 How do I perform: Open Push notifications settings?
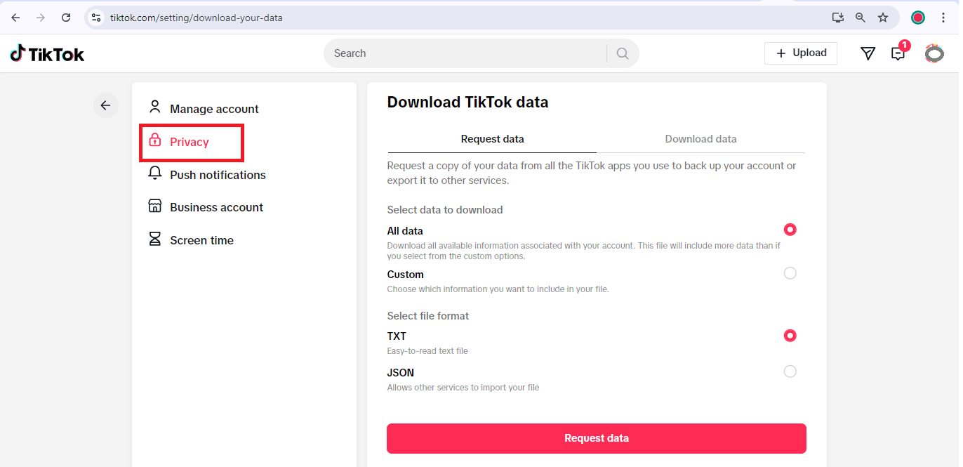(x=218, y=175)
